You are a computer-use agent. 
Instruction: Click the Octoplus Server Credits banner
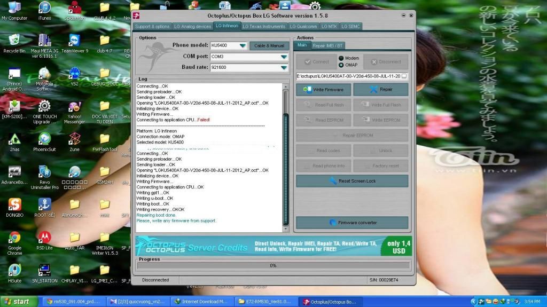(x=273, y=246)
